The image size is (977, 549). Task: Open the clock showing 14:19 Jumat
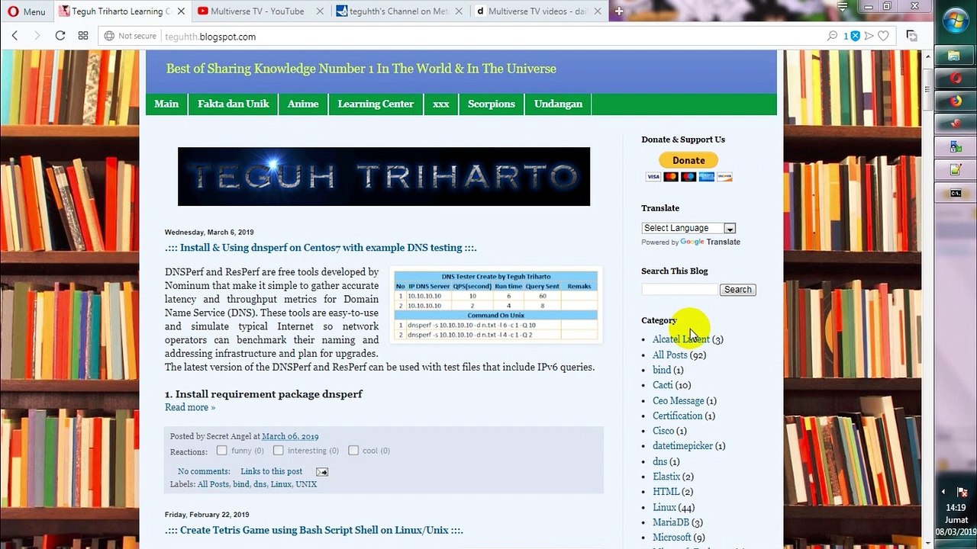point(956,519)
